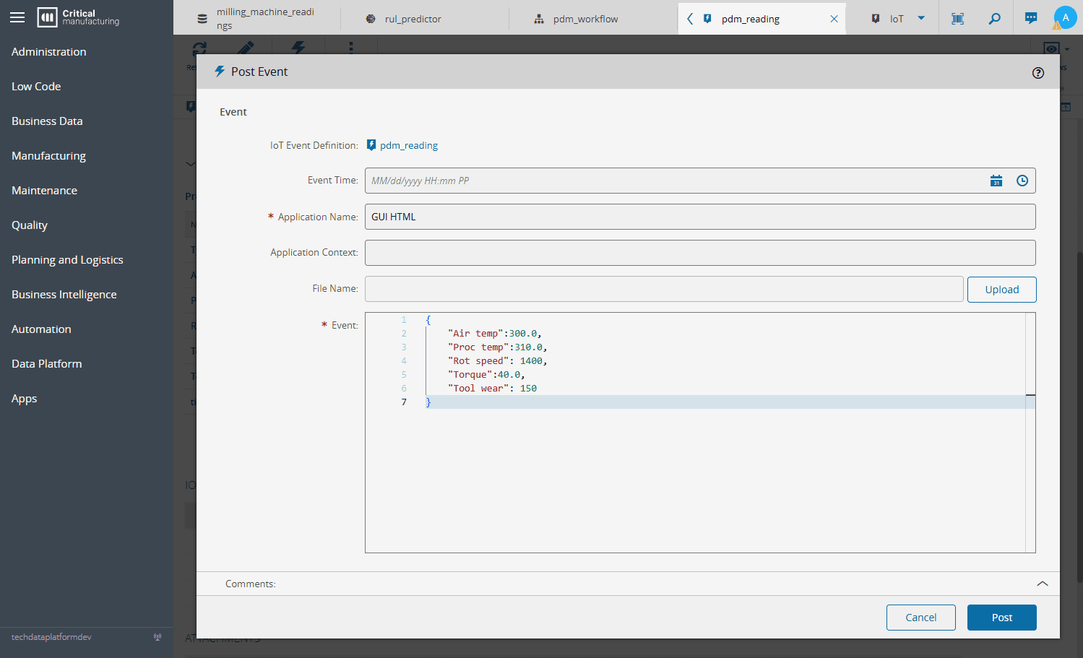The height and width of the screenshot is (658, 1083).
Task: Click the clock icon for current time
Action: click(1022, 181)
